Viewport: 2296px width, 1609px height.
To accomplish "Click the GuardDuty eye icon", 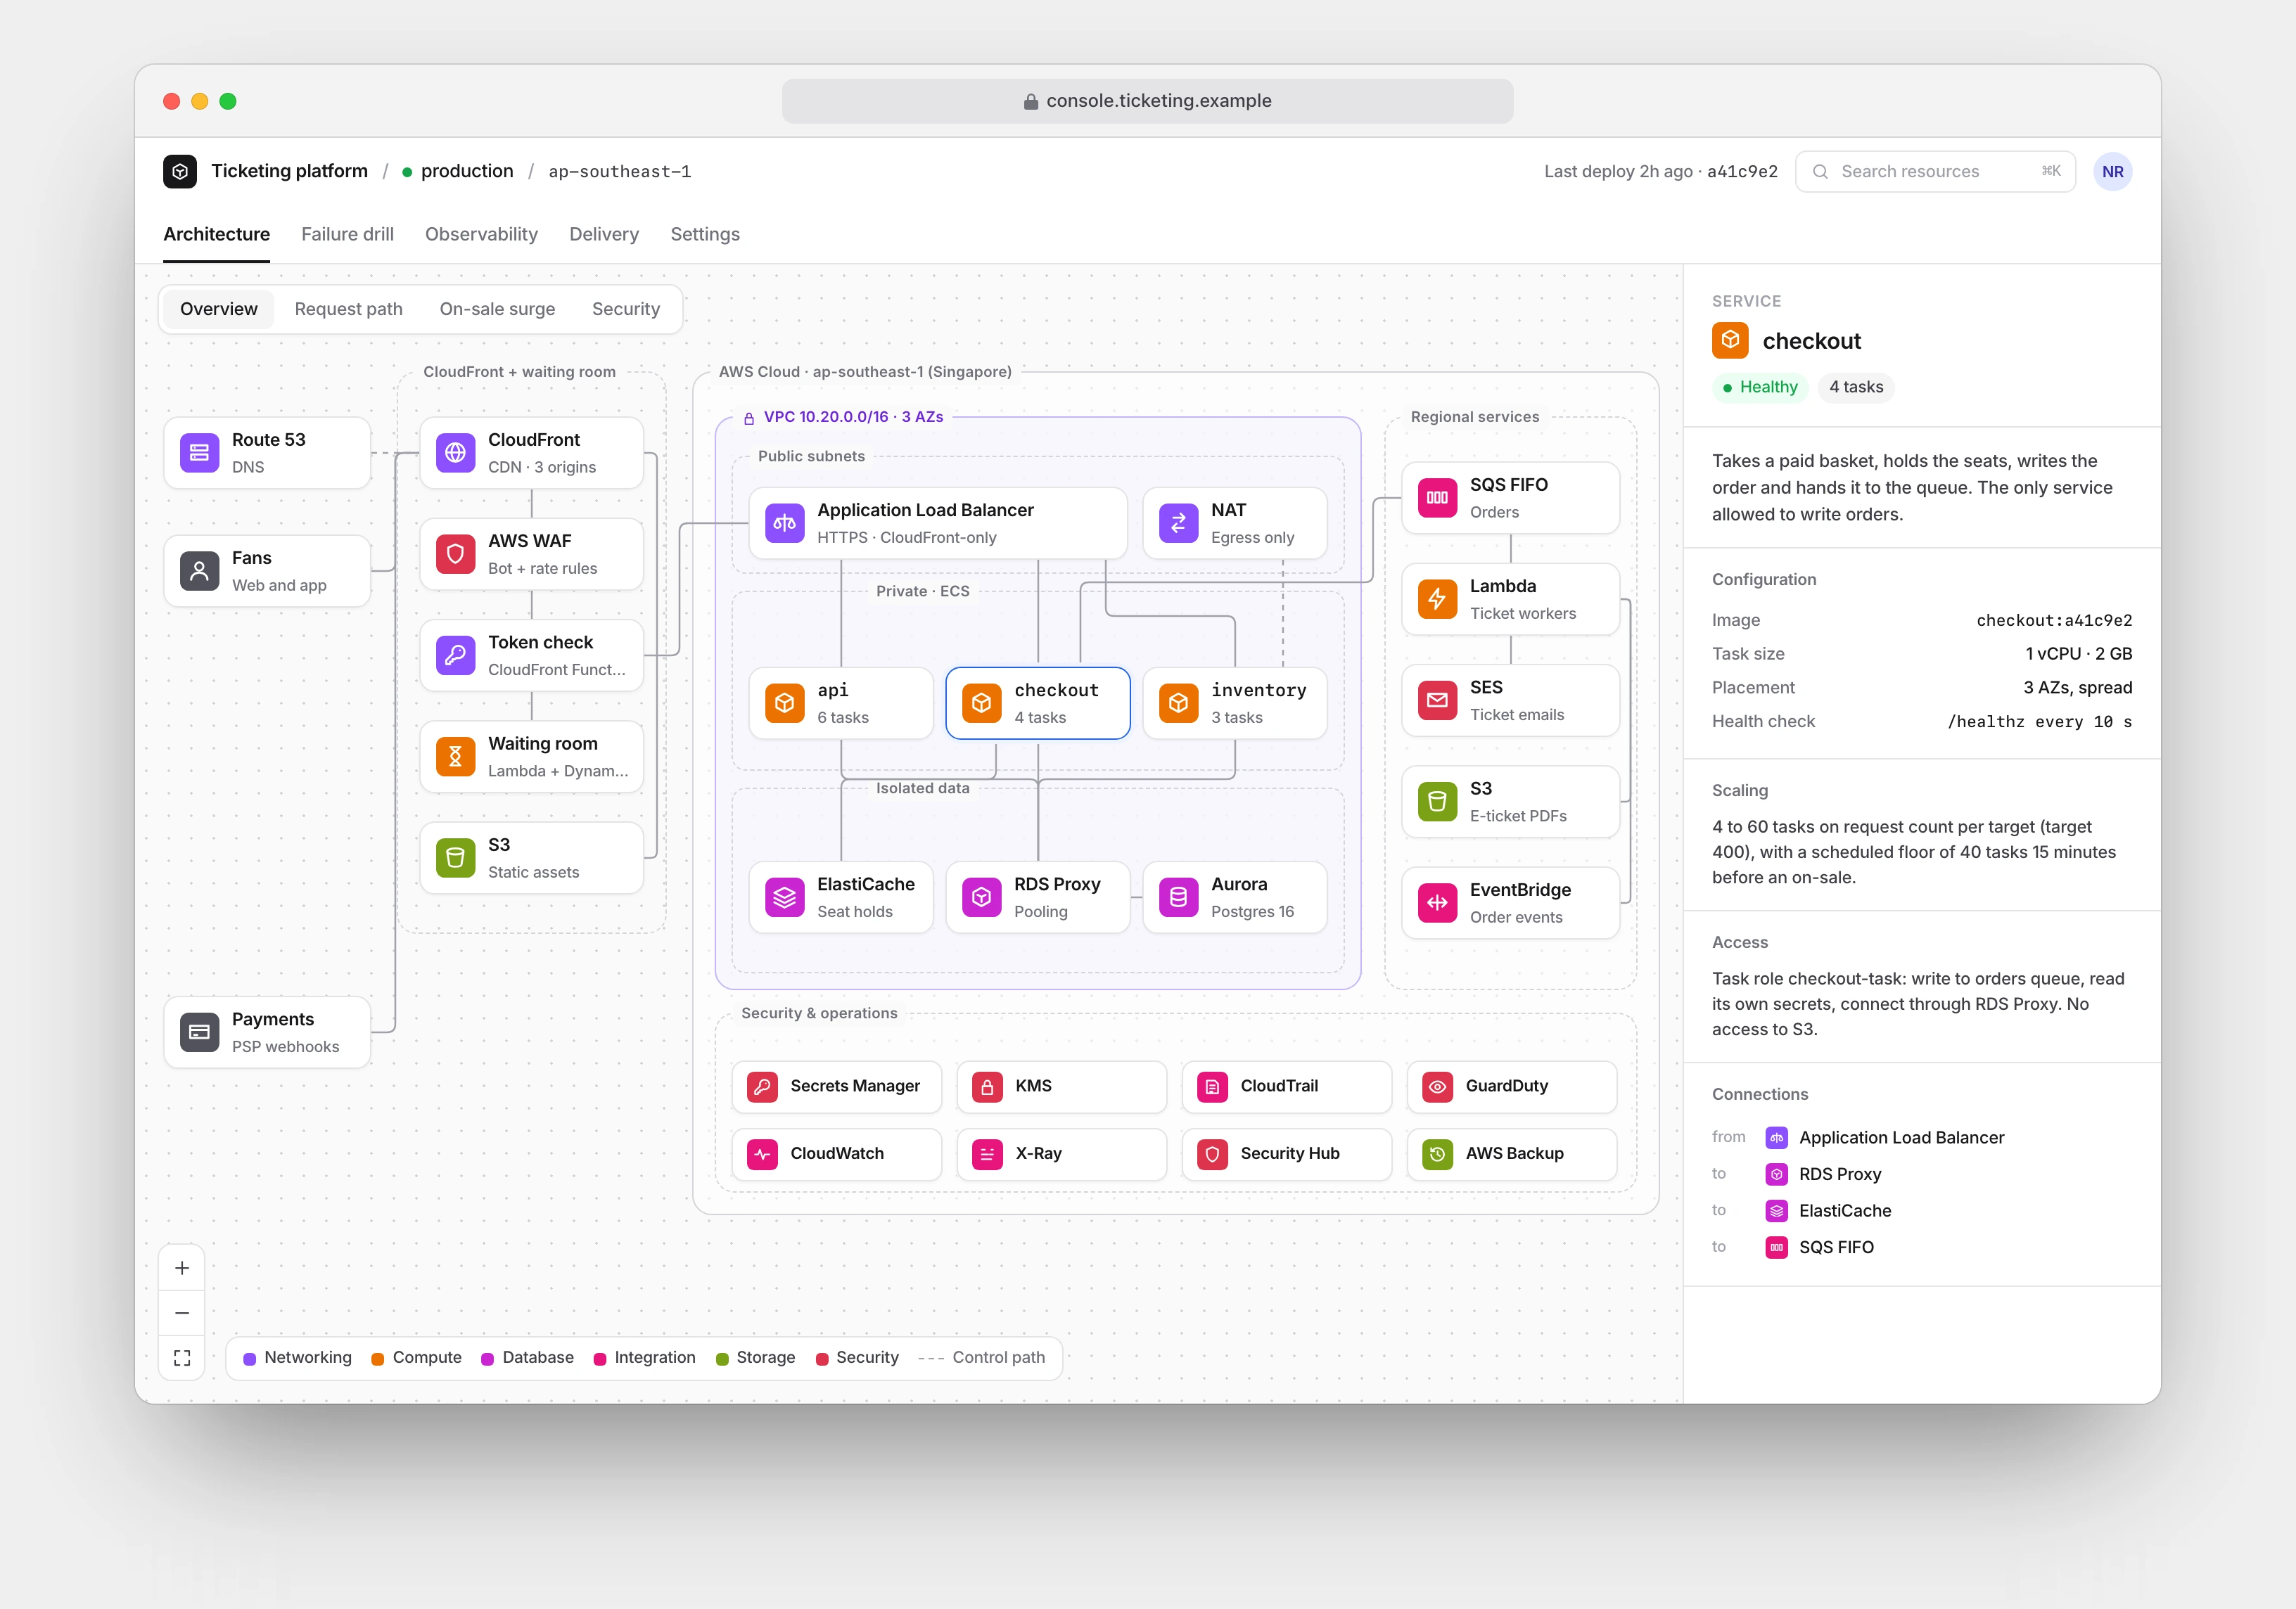I will [1437, 1086].
